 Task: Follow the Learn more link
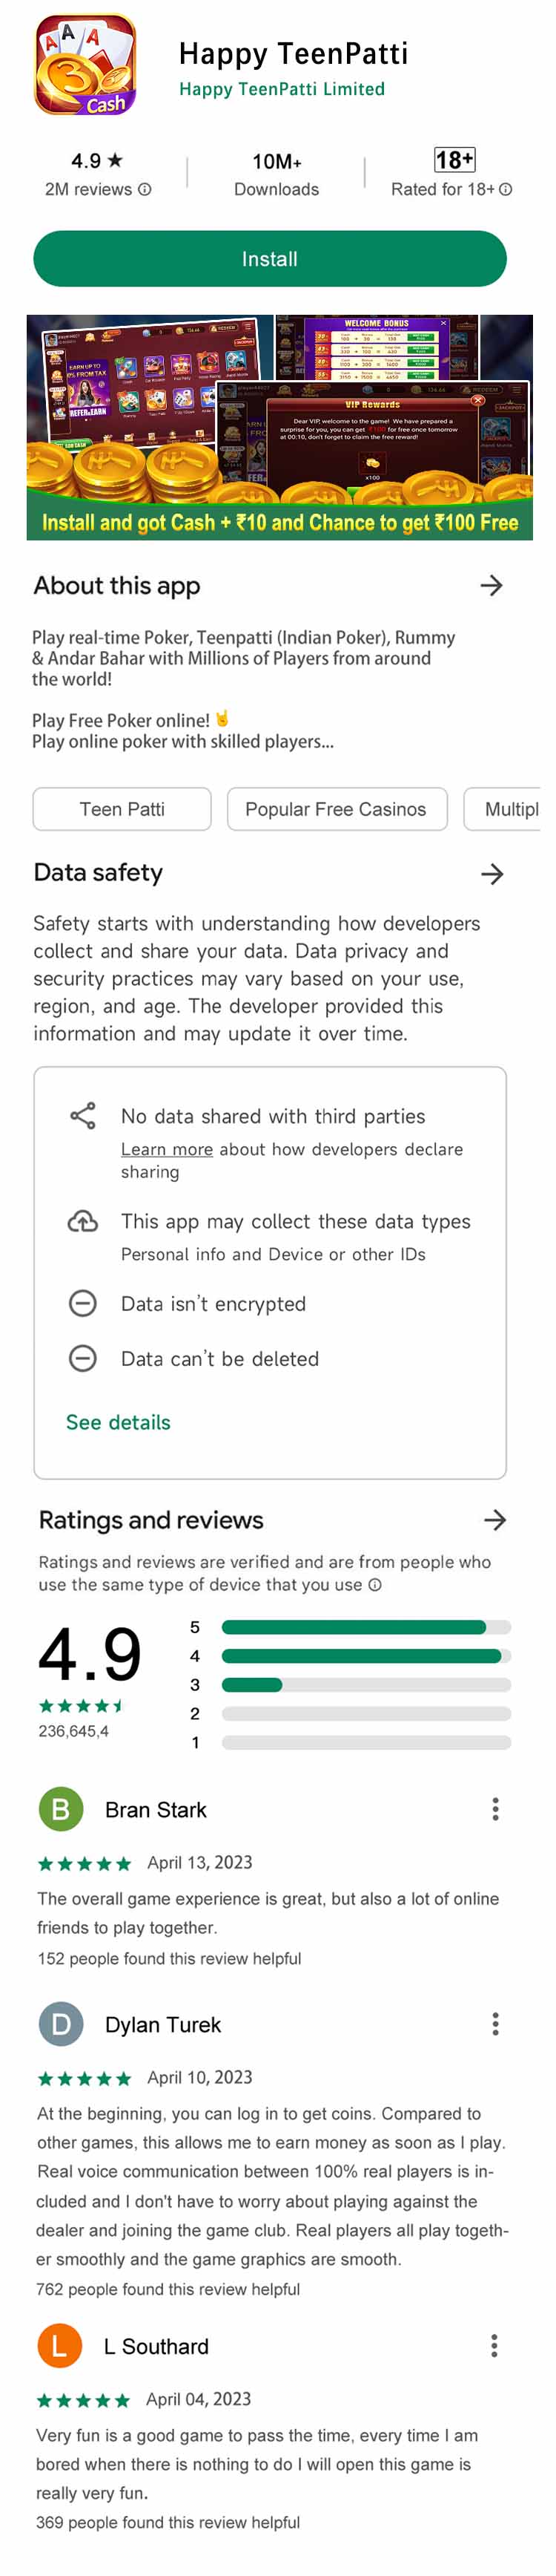(x=167, y=1149)
